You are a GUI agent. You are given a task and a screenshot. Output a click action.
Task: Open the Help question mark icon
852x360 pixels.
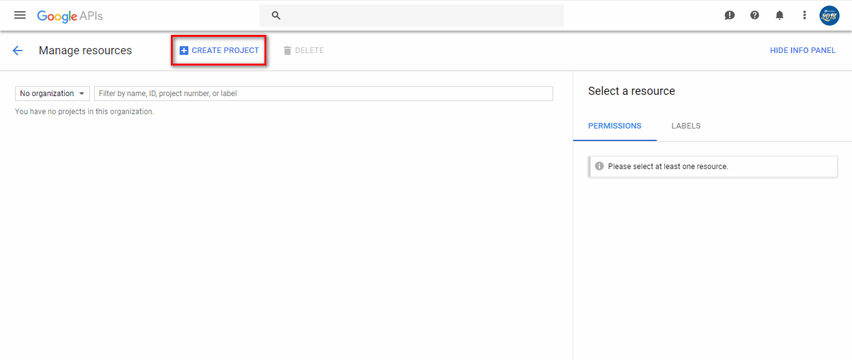755,16
